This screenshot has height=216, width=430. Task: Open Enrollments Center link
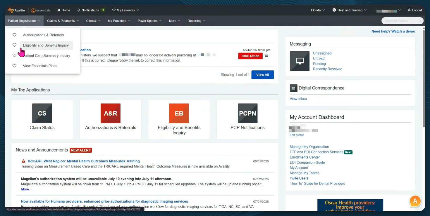click(x=305, y=157)
